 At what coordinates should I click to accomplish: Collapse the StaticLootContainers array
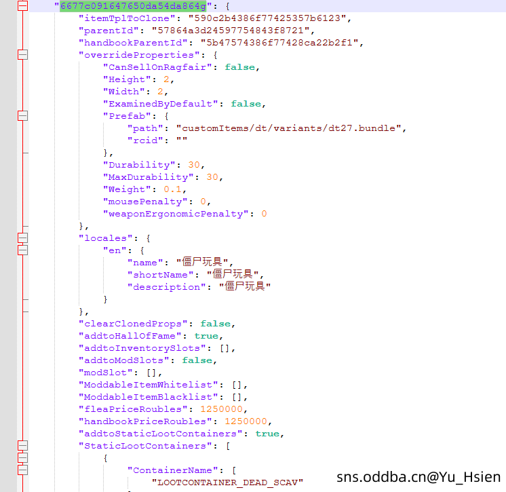point(22,446)
